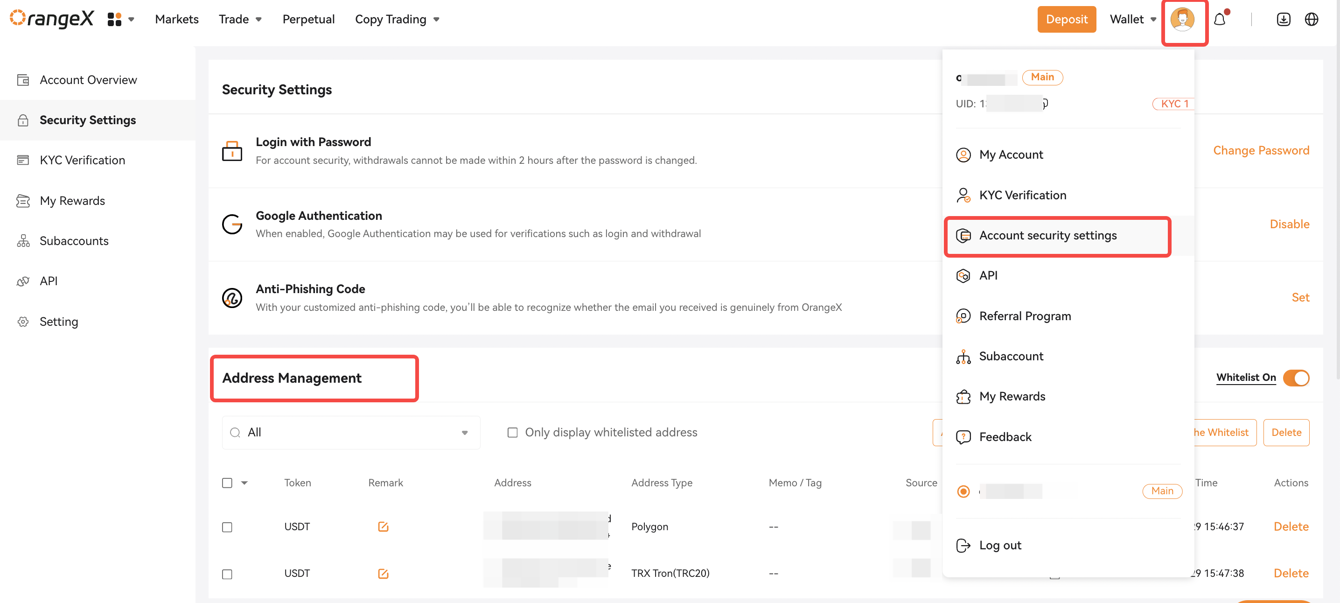Click KYC Verification sidebar icon
The width and height of the screenshot is (1340, 603).
[23, 160]
